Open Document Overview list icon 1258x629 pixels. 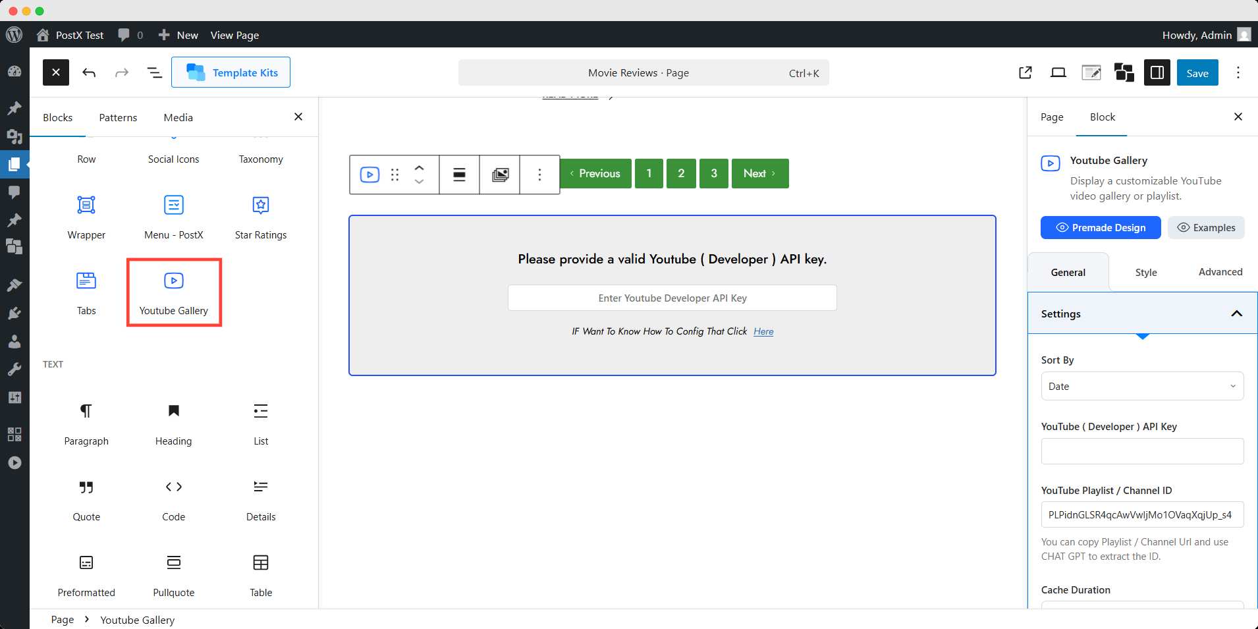click(x=154, y=72)
